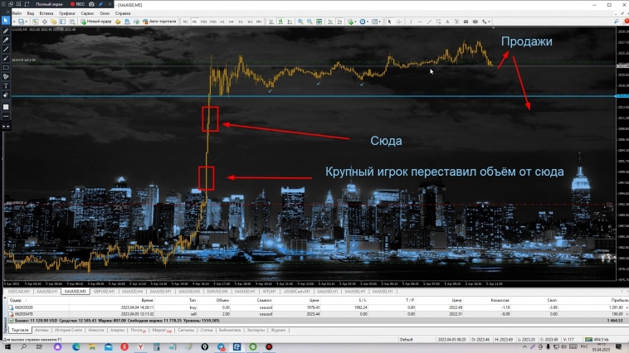This screenshot has height=353, width=629.
Task: Toggle chart shift icon
Action: (339, 22)
